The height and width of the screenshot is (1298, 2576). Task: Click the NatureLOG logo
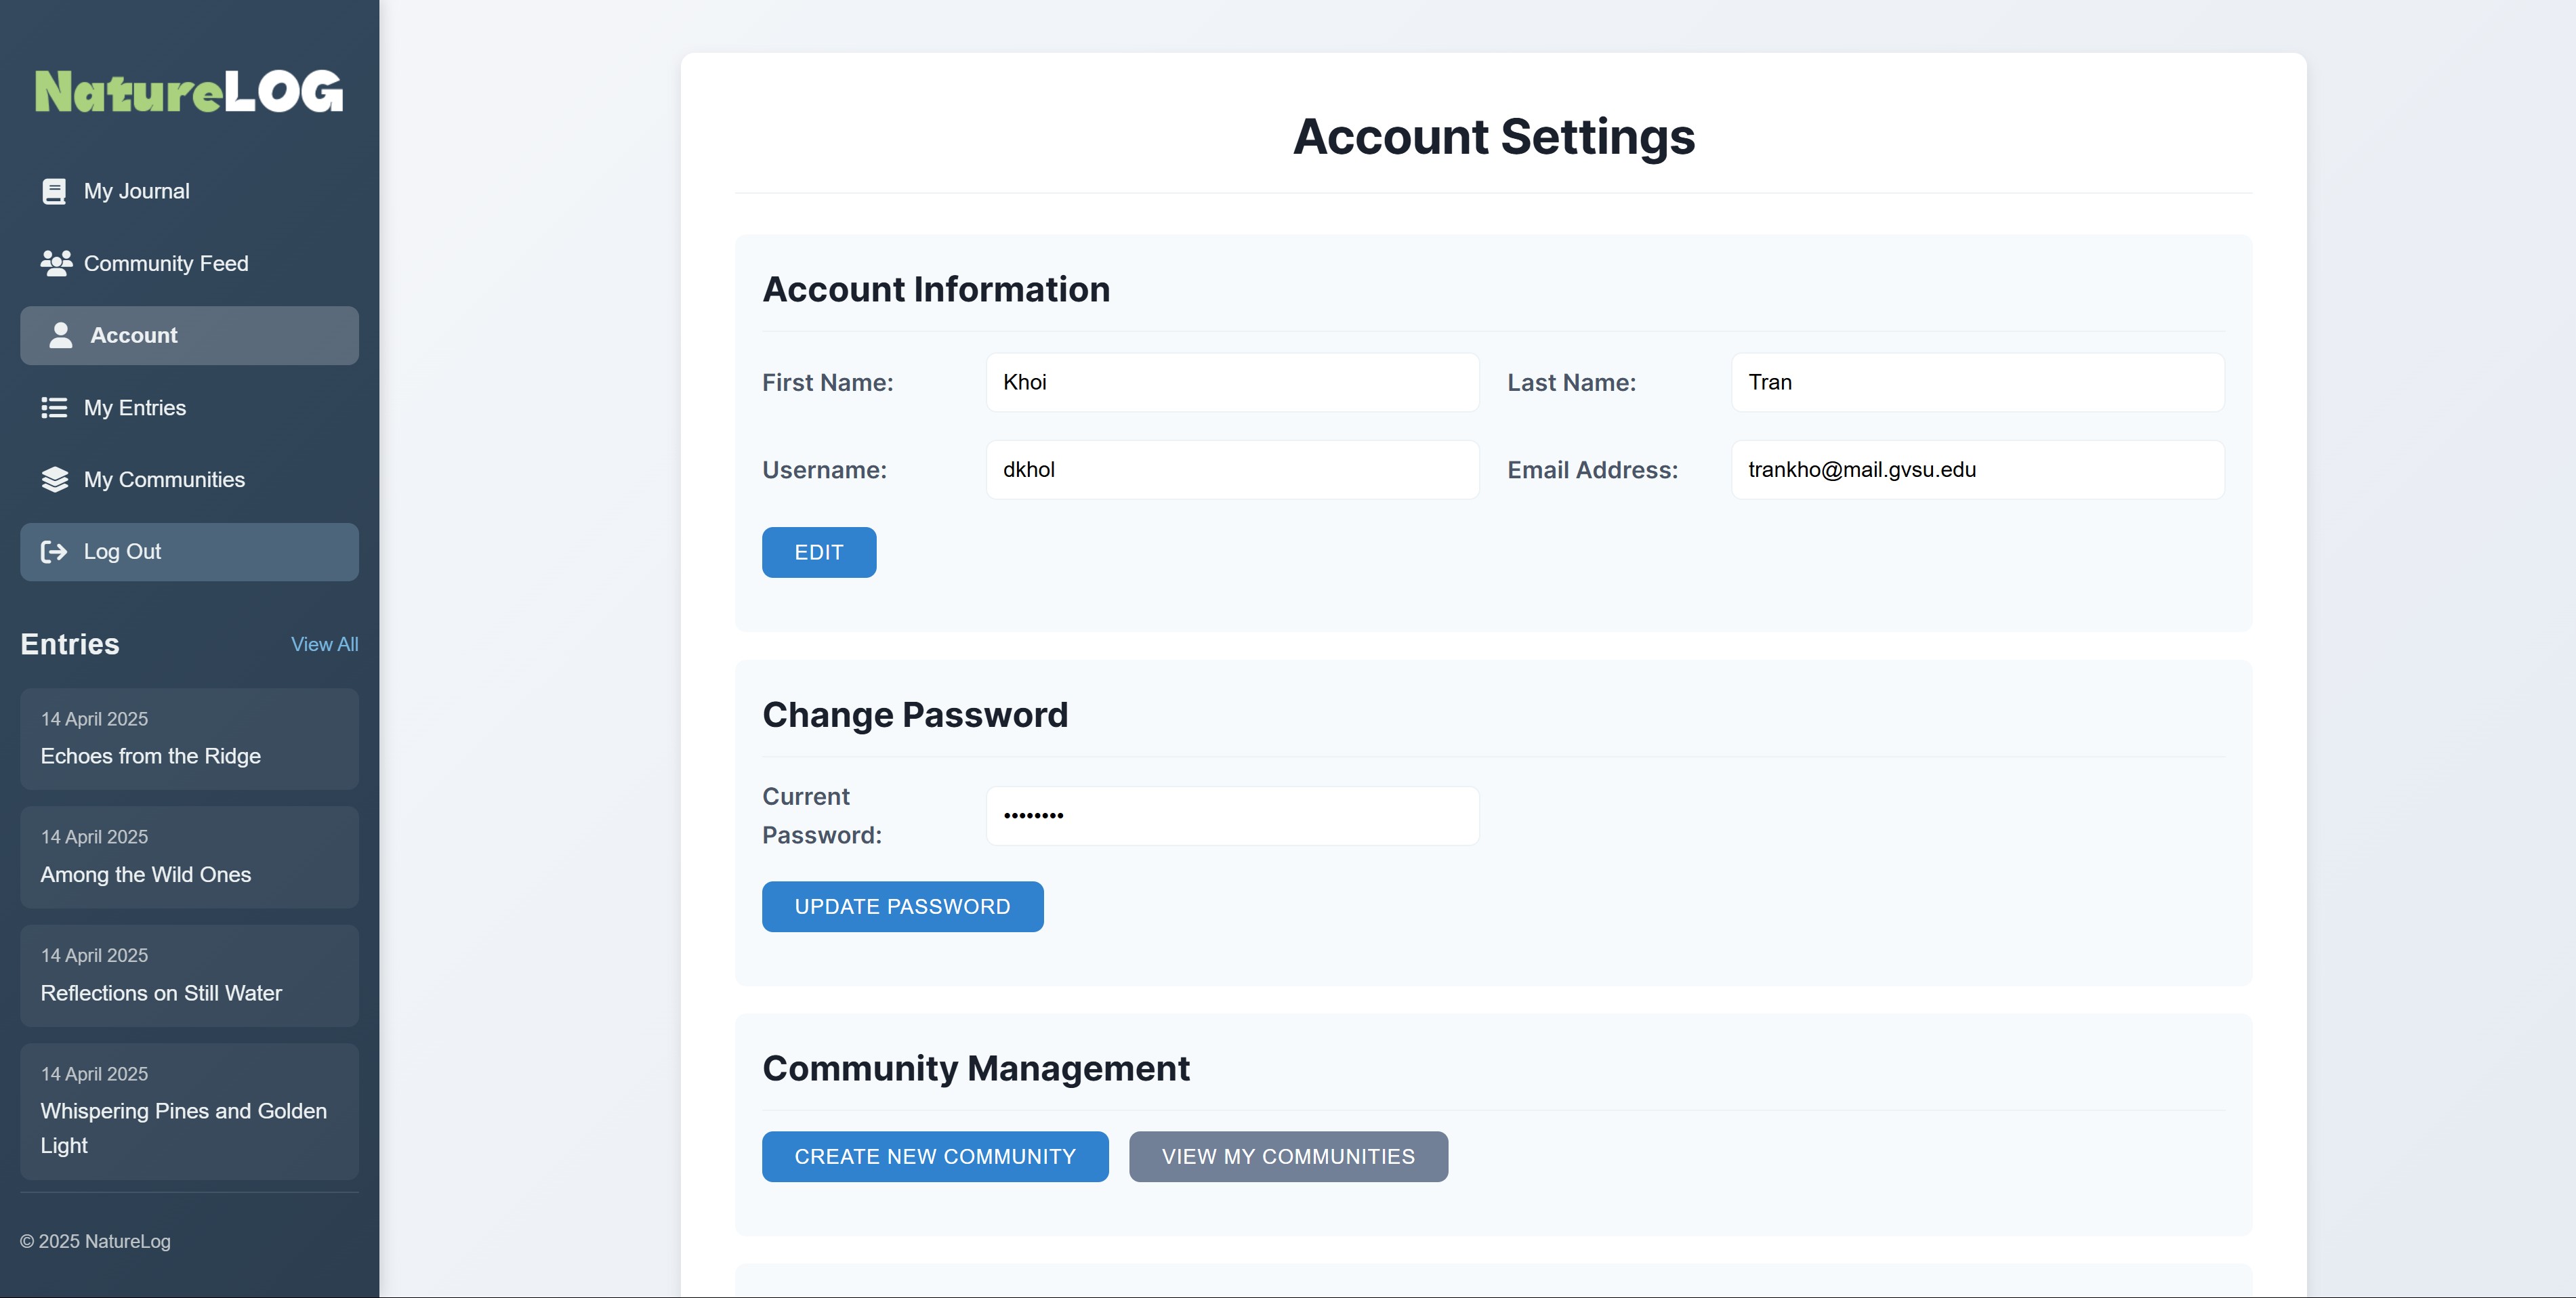189,91
